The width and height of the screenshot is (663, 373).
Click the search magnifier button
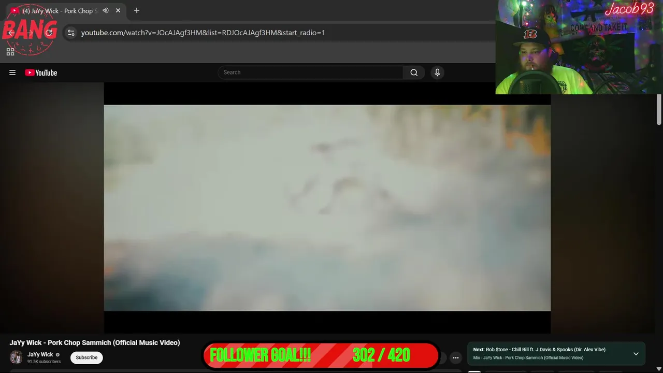(x=414, y=73)
